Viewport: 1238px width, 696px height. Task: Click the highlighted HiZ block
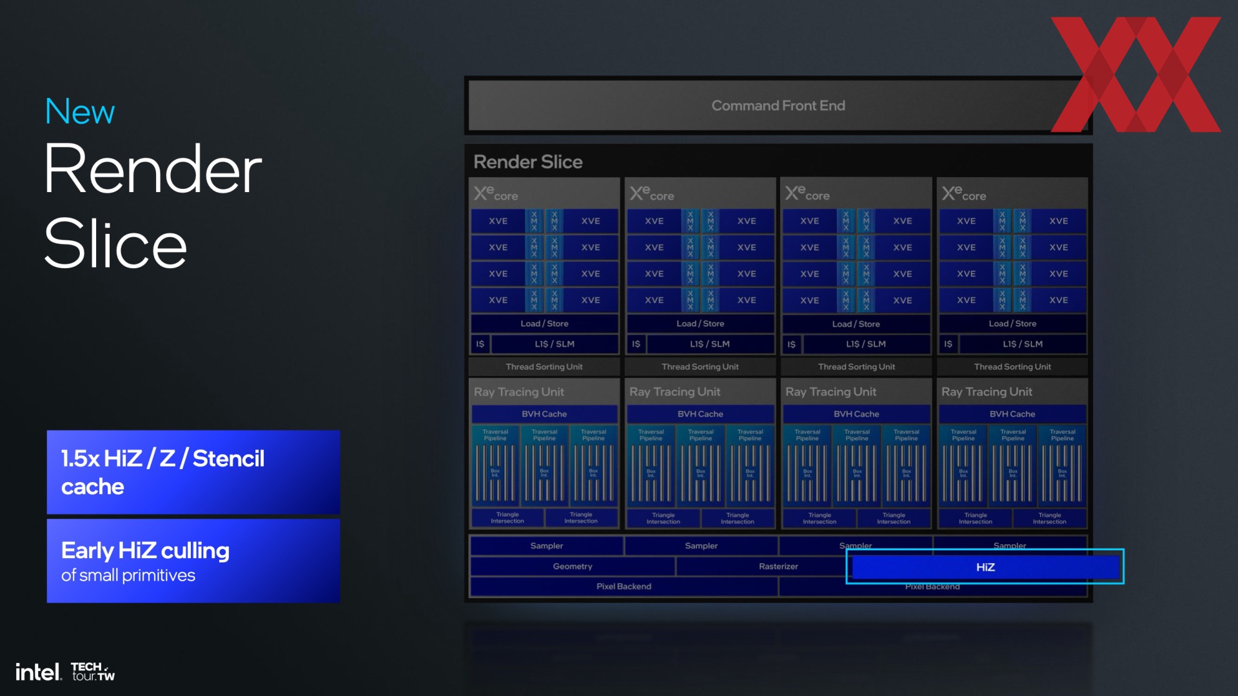(985, 567)
